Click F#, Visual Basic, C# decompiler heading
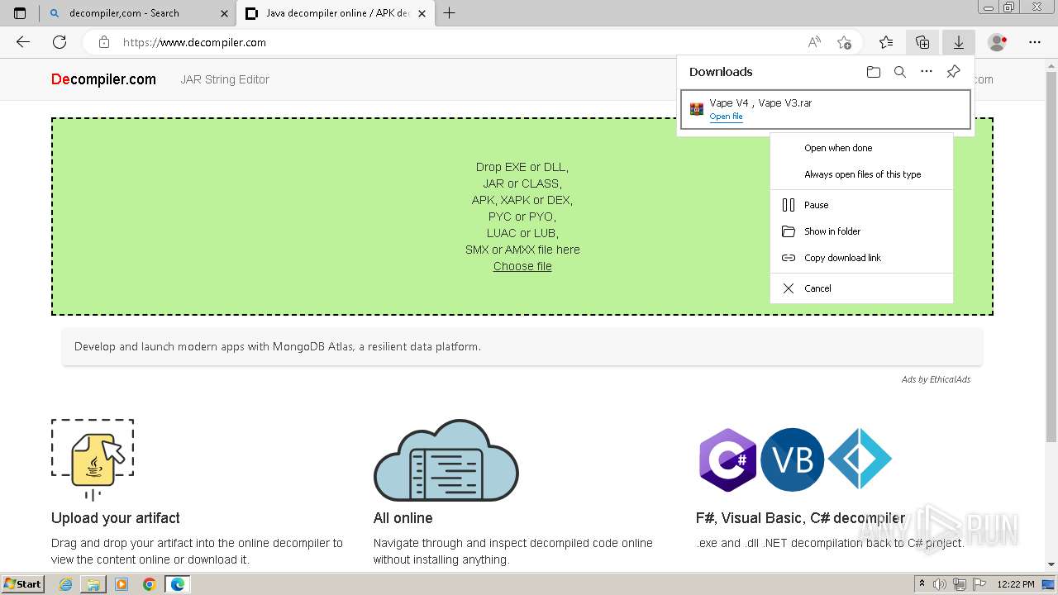This screenshot has width=1058, height=595. 801,518
